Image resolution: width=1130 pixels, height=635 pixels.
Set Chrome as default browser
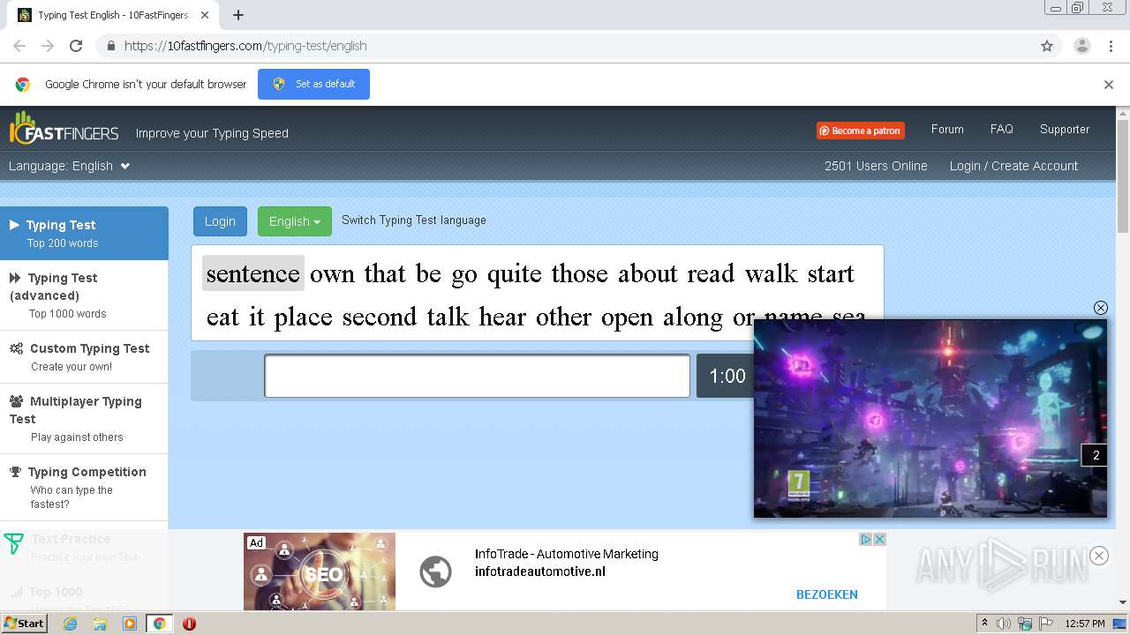click(x=313, y=84)
